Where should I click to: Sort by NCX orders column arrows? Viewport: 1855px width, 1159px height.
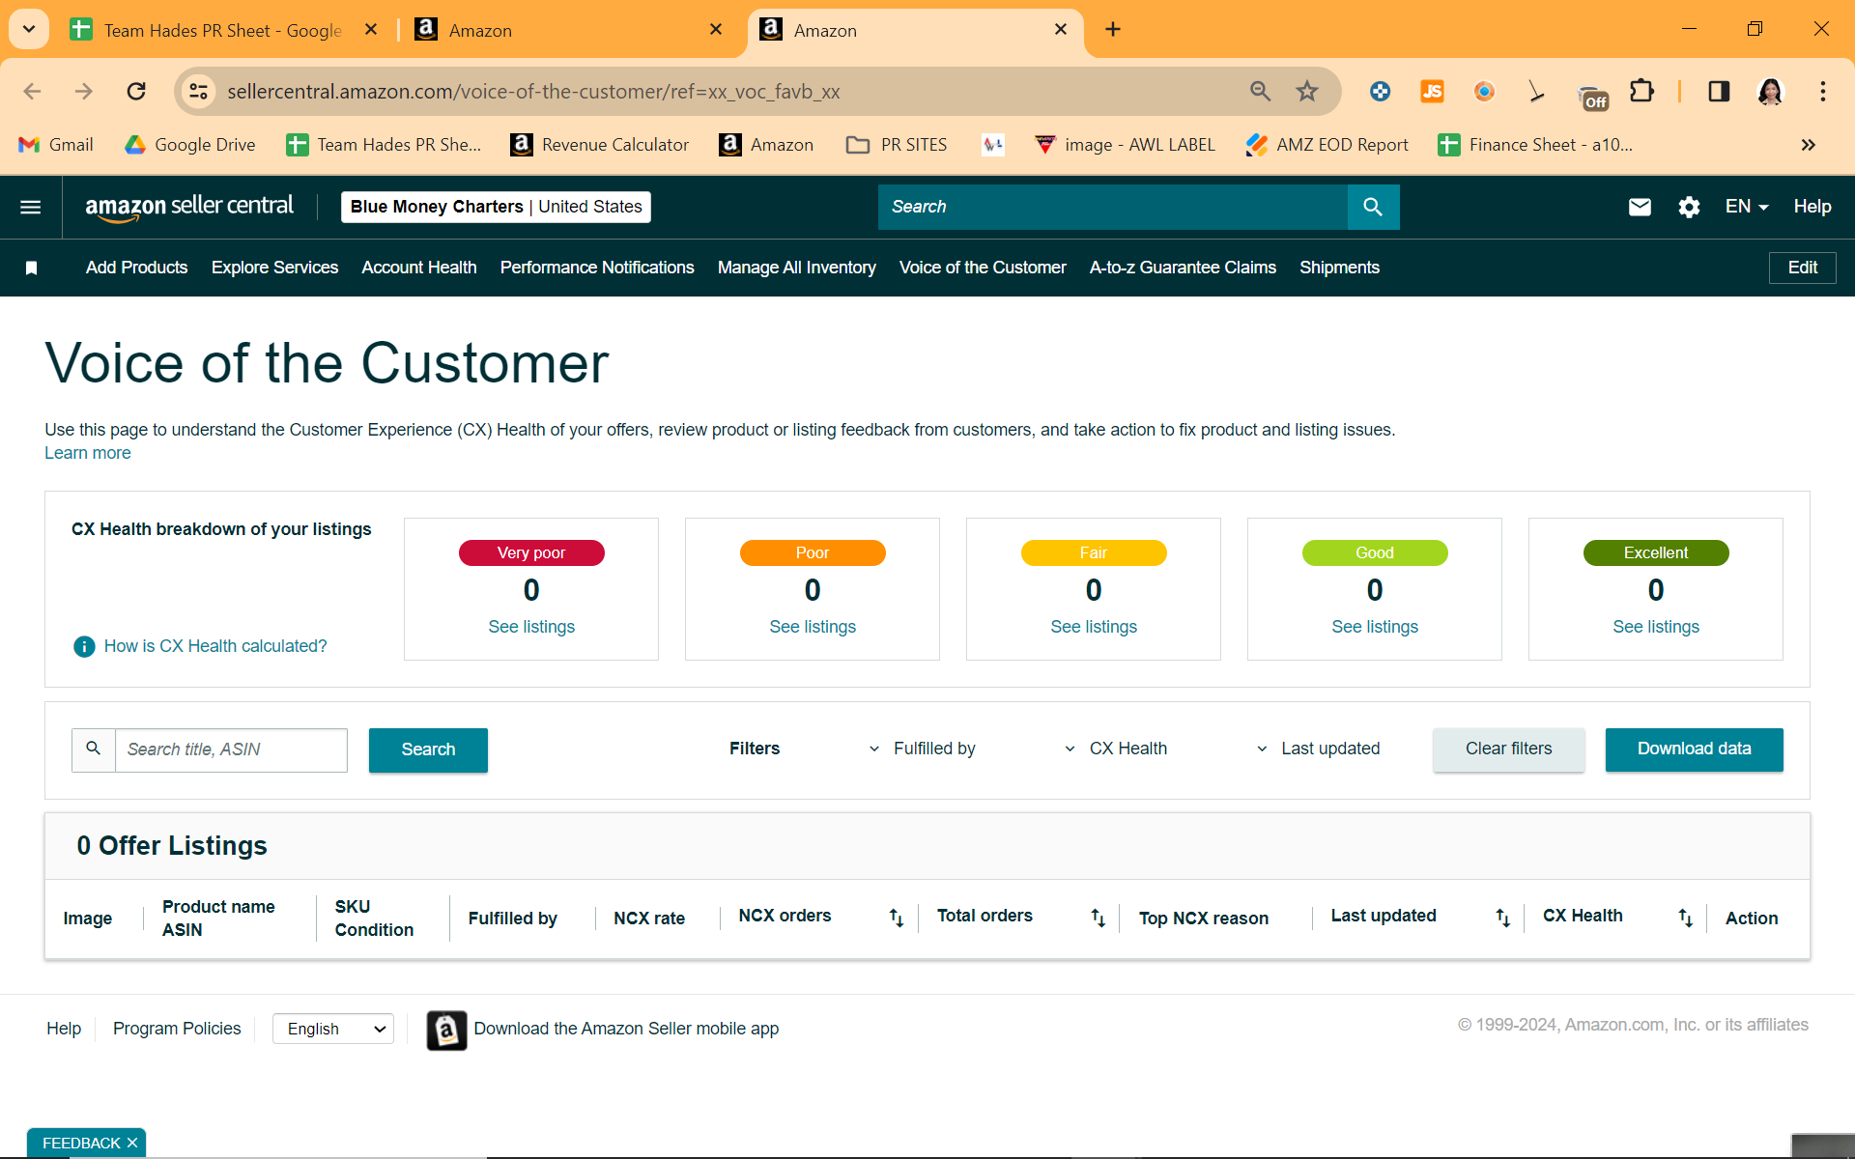pos(897,918)
